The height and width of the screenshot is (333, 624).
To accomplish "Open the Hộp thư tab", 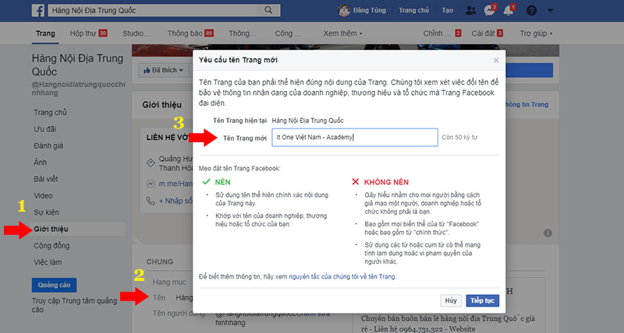I will point(88,33).
